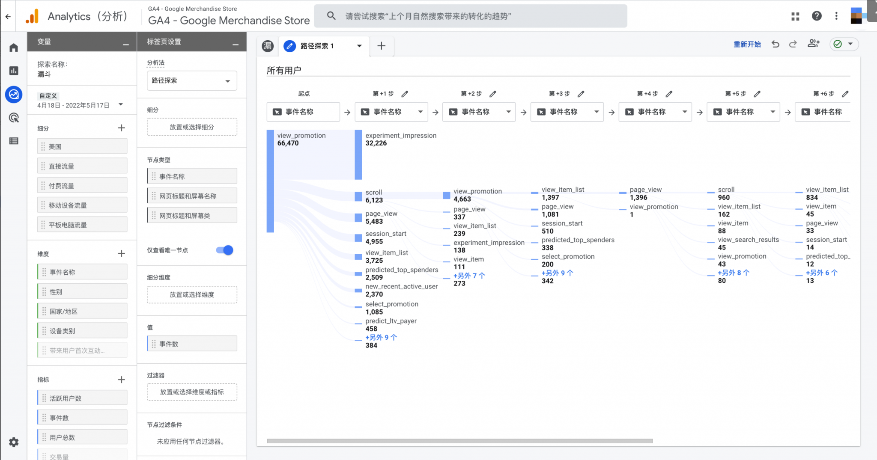Select the 路径探索 1 tab
Image resolution: width=877 pixels, height=460 pixels.
tap(317, 46)
